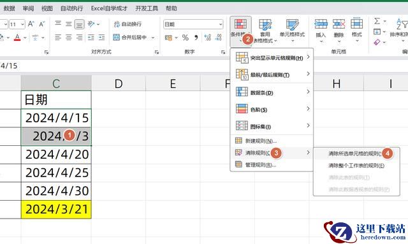Apply middle vertical alignment
This screenshot has height=244, width=408.
69,24
